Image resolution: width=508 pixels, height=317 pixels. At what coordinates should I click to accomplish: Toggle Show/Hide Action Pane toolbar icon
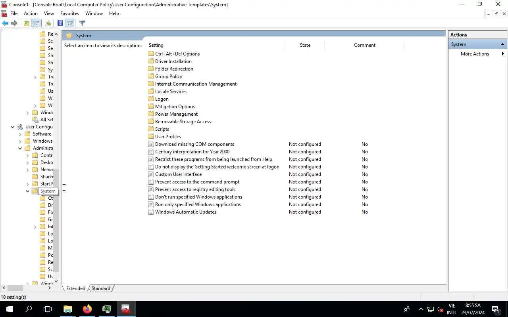tap(70, 23)
